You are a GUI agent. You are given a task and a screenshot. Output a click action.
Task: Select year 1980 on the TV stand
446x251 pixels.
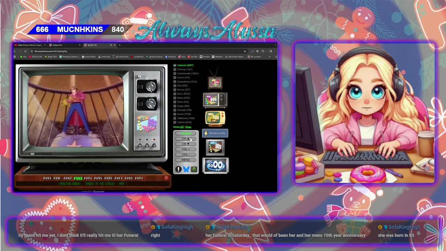click(x=47, y=178)
